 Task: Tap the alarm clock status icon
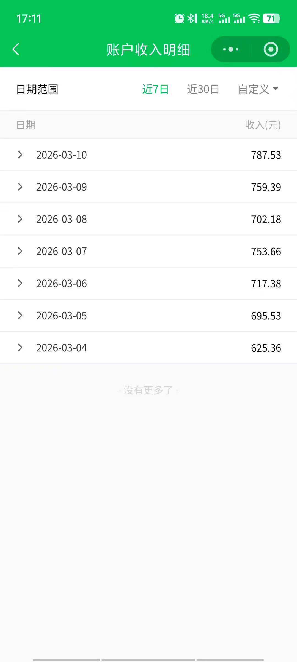coord(179,18)
